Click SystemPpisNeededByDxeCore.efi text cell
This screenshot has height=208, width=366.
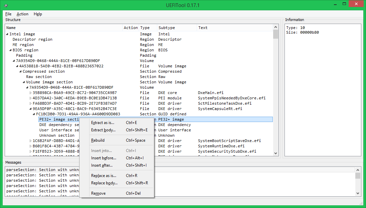point(231,98)
